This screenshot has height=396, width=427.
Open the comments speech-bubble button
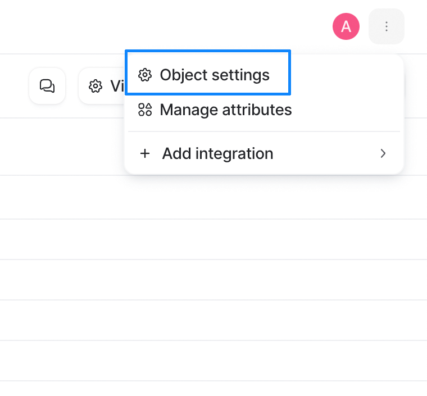(x=47, y=86)
